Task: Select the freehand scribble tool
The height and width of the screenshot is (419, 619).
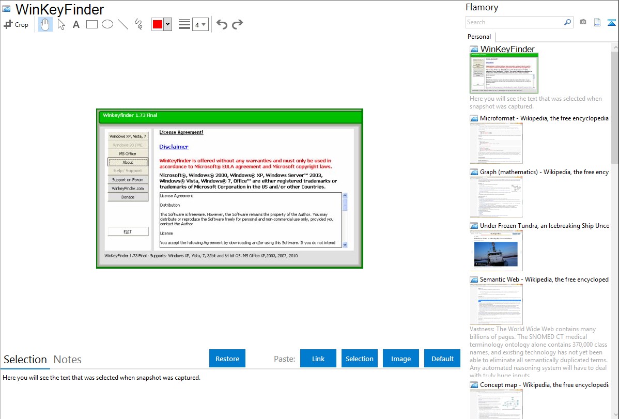Action: (x=138, y=24)
